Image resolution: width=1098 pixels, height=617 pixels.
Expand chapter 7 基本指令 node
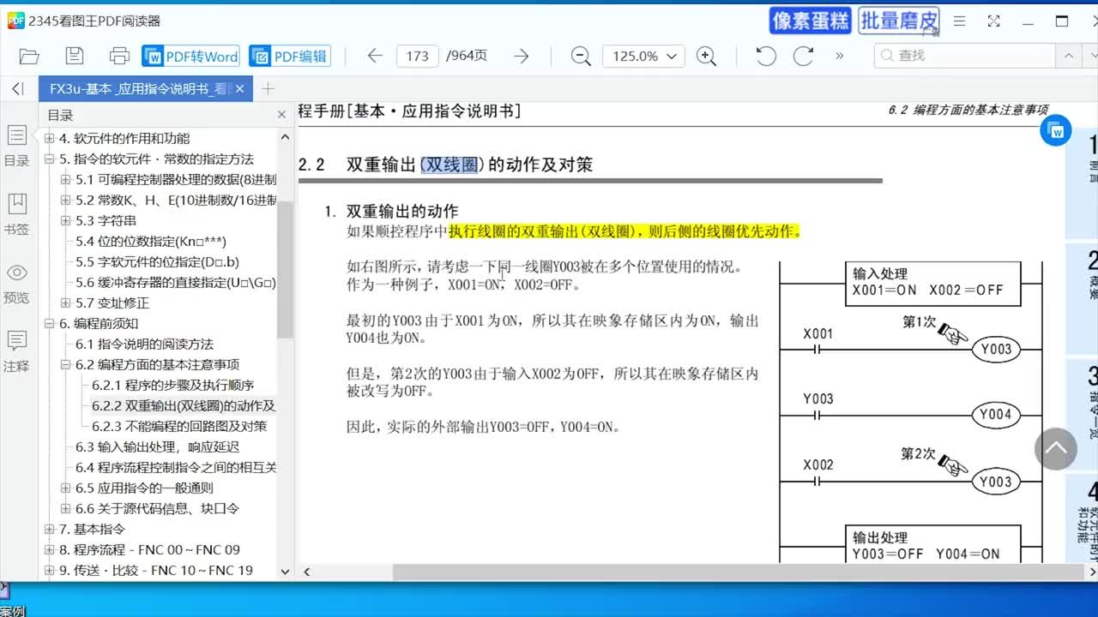tap(50, 530)
